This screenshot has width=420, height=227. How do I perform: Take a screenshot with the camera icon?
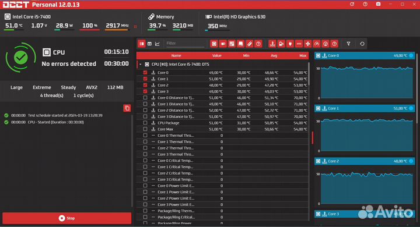click(378, 4)
